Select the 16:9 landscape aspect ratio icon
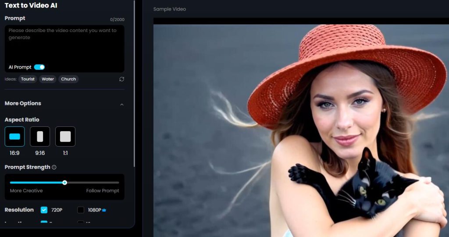The image size is (449, 237). (x=15, y=136)
